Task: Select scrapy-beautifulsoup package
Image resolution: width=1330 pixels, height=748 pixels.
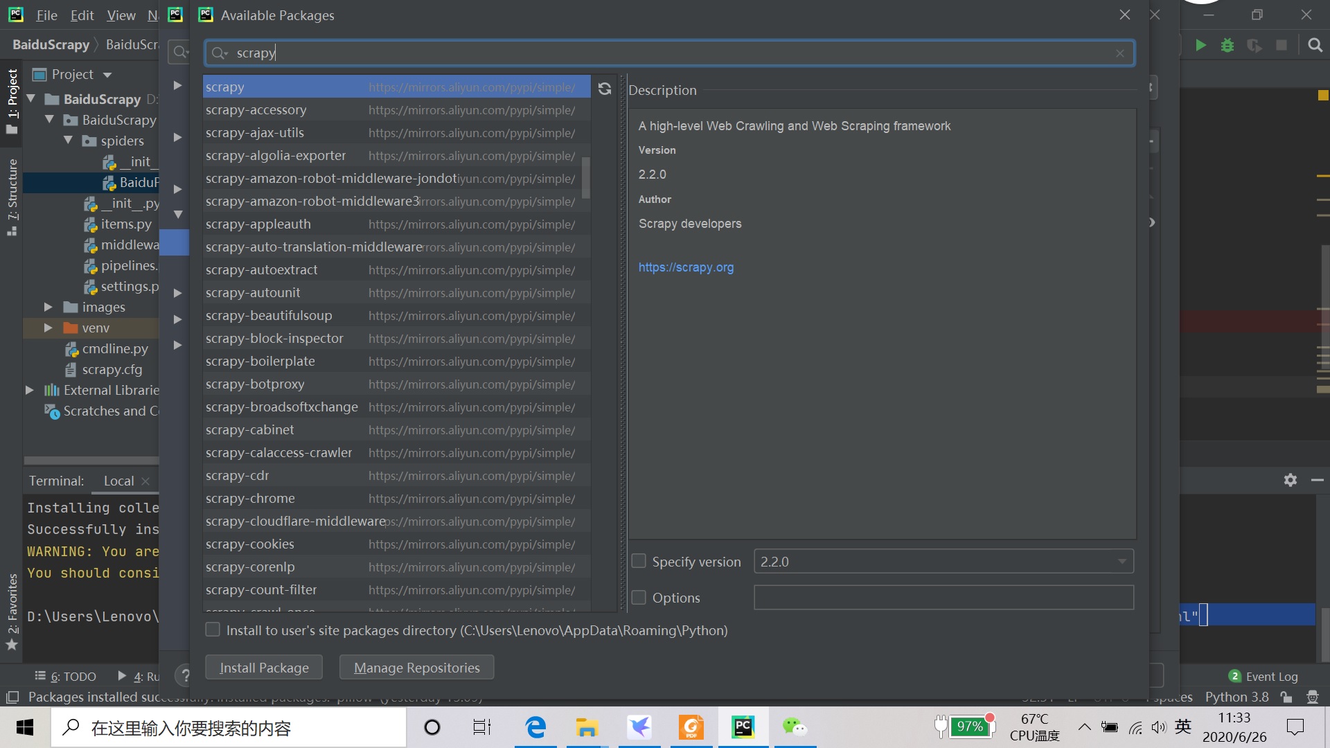Action: point(396,315)
